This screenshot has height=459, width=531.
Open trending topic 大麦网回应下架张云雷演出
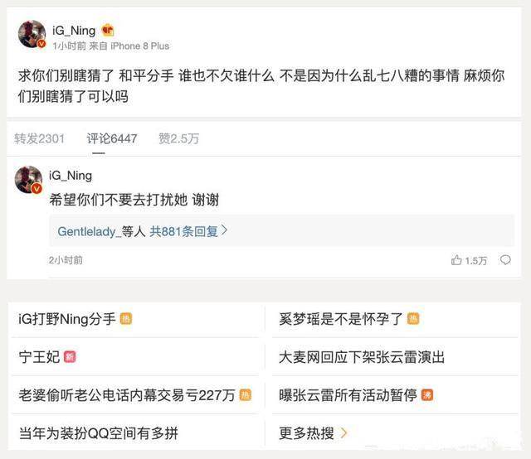click(362, 357)
